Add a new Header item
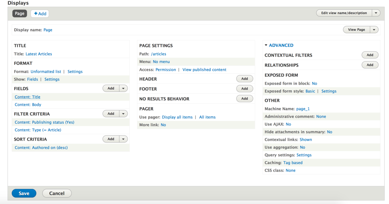389x204 pixels. pyautogui.click(x=245, y=79)
